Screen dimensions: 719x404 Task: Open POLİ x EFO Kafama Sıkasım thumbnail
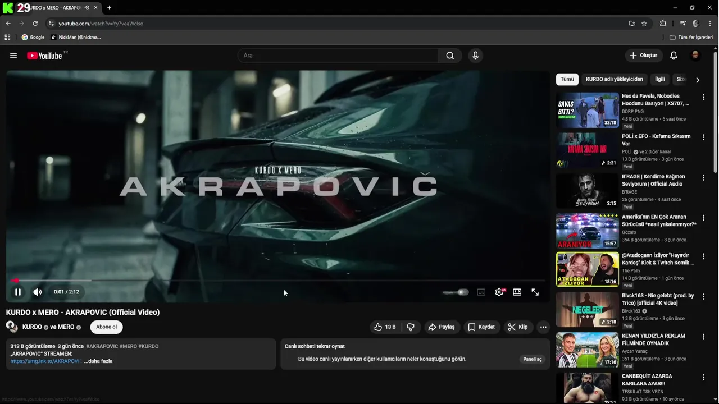588,150
